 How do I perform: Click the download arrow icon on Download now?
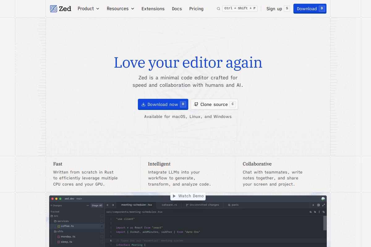pyautogui.click(x=143, y=104)
